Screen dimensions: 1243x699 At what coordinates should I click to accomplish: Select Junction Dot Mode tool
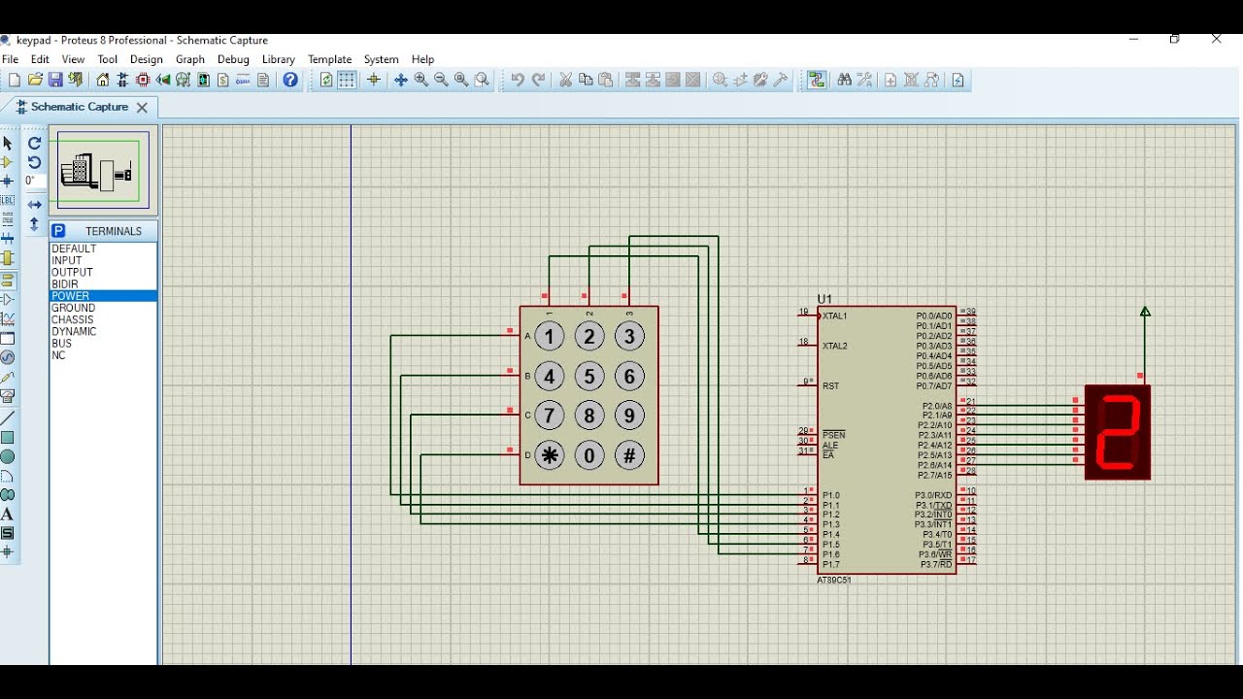pos(8,181)
